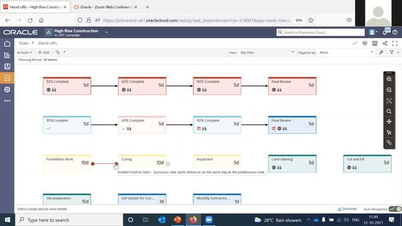Screen dimensions: 402x226
Task: Expand the High Rise Construction project switcher
Action: click(106, 32)
